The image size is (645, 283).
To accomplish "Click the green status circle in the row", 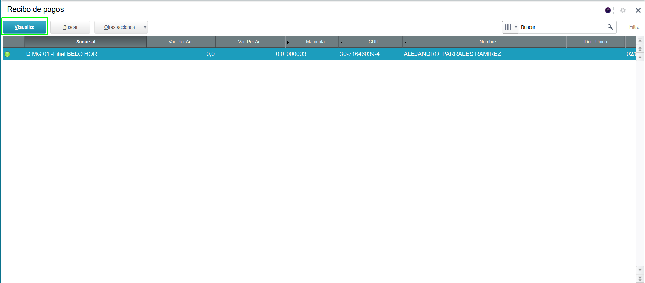I will 7,54.
